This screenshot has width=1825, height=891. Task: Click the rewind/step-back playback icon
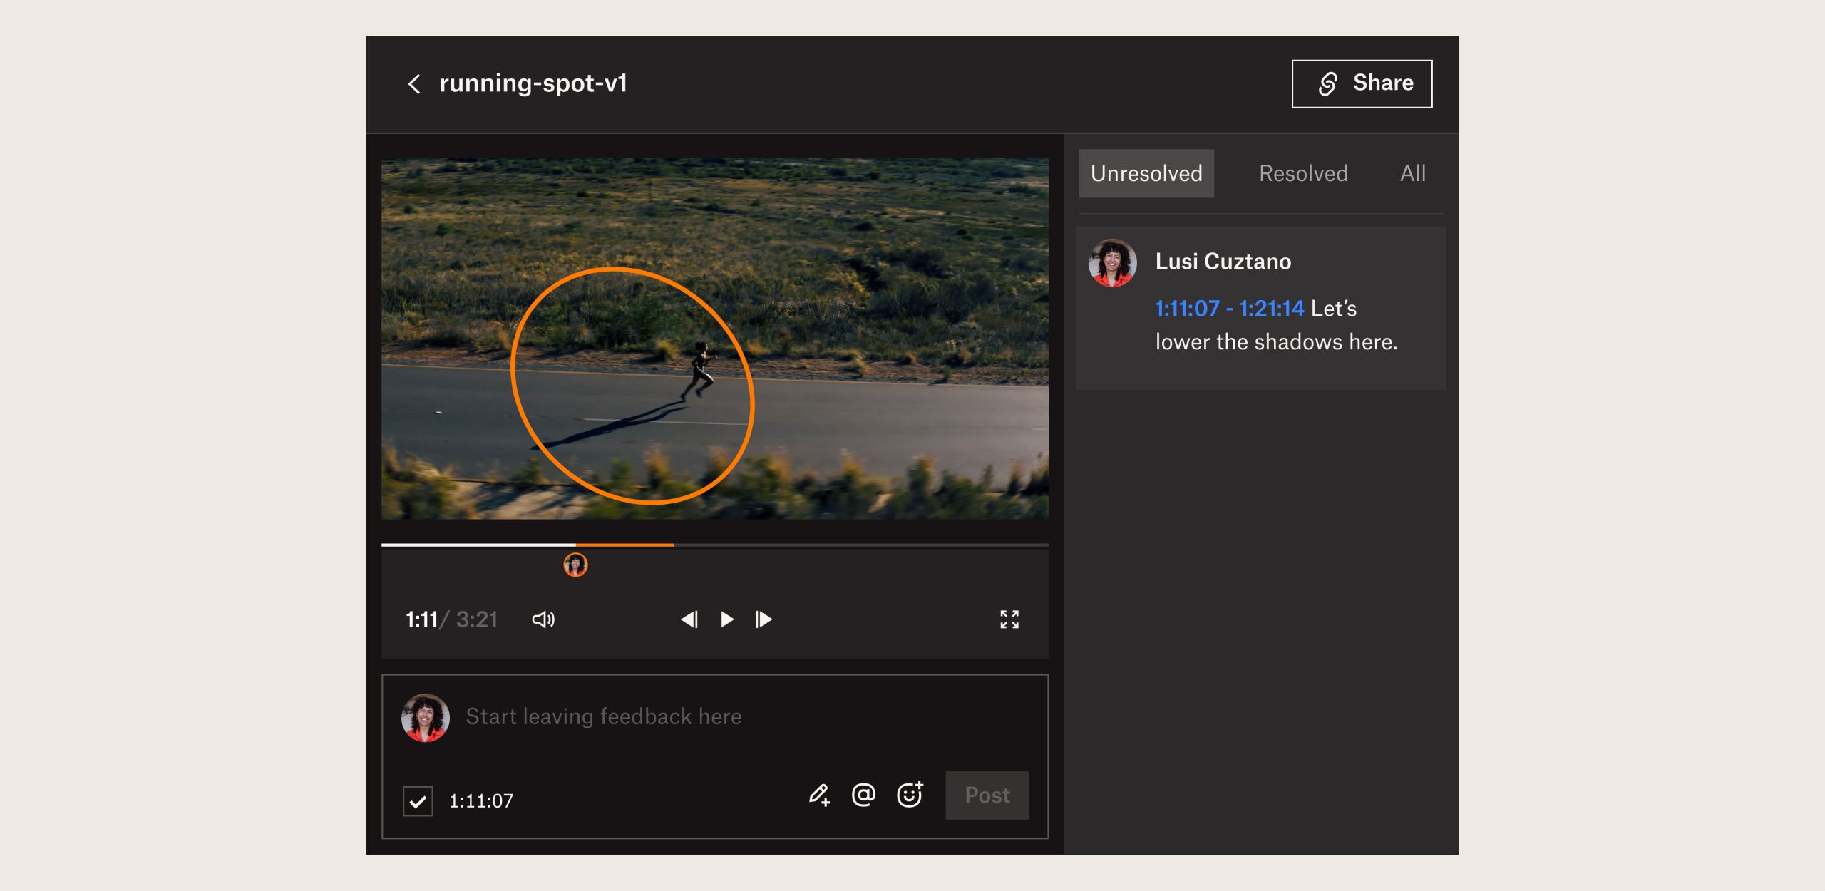688,618
